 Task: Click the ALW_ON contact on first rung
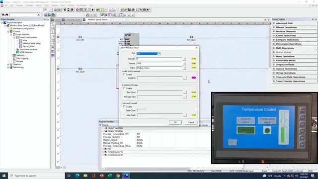click(80, 37)
